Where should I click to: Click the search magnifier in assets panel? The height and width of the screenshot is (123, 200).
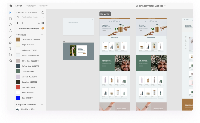coord(18,17)
